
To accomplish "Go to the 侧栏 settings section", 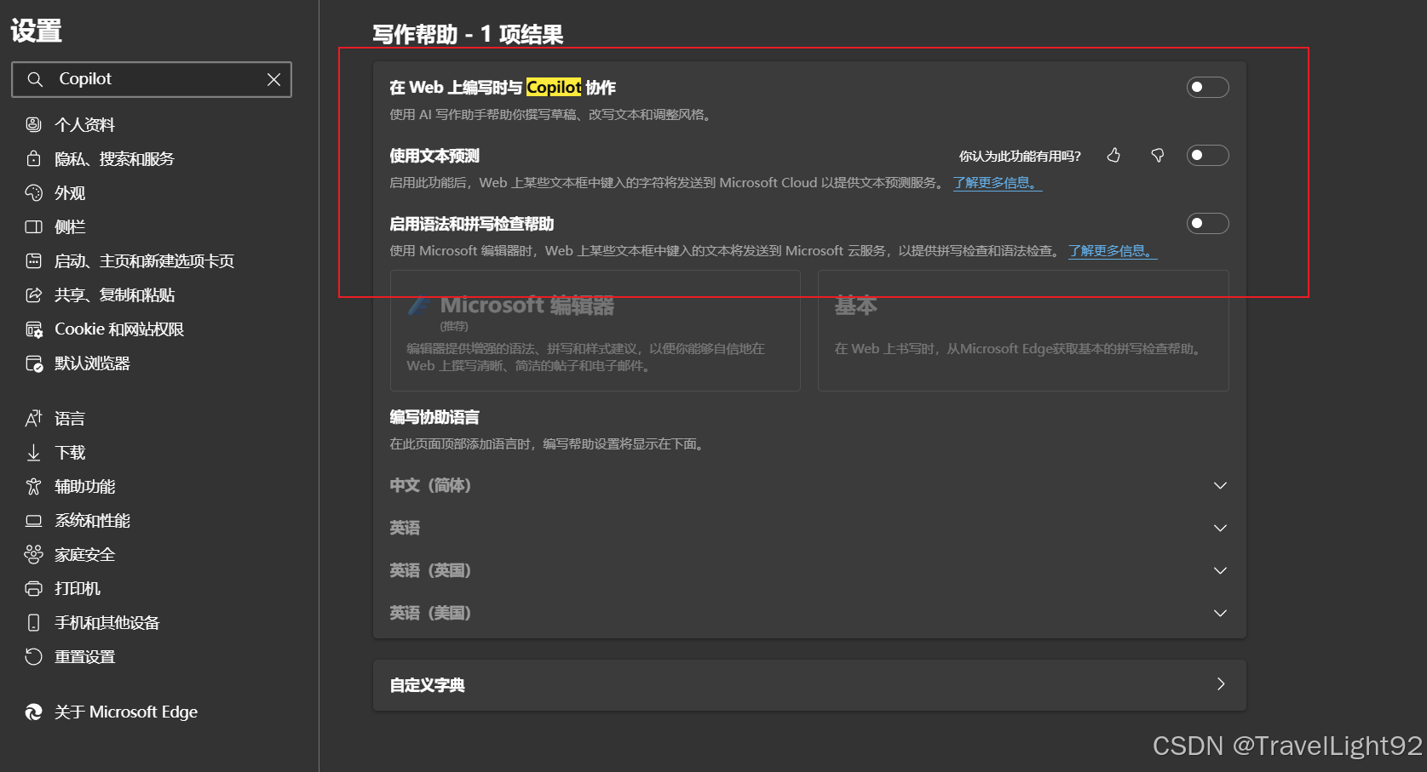I will 70,226.
